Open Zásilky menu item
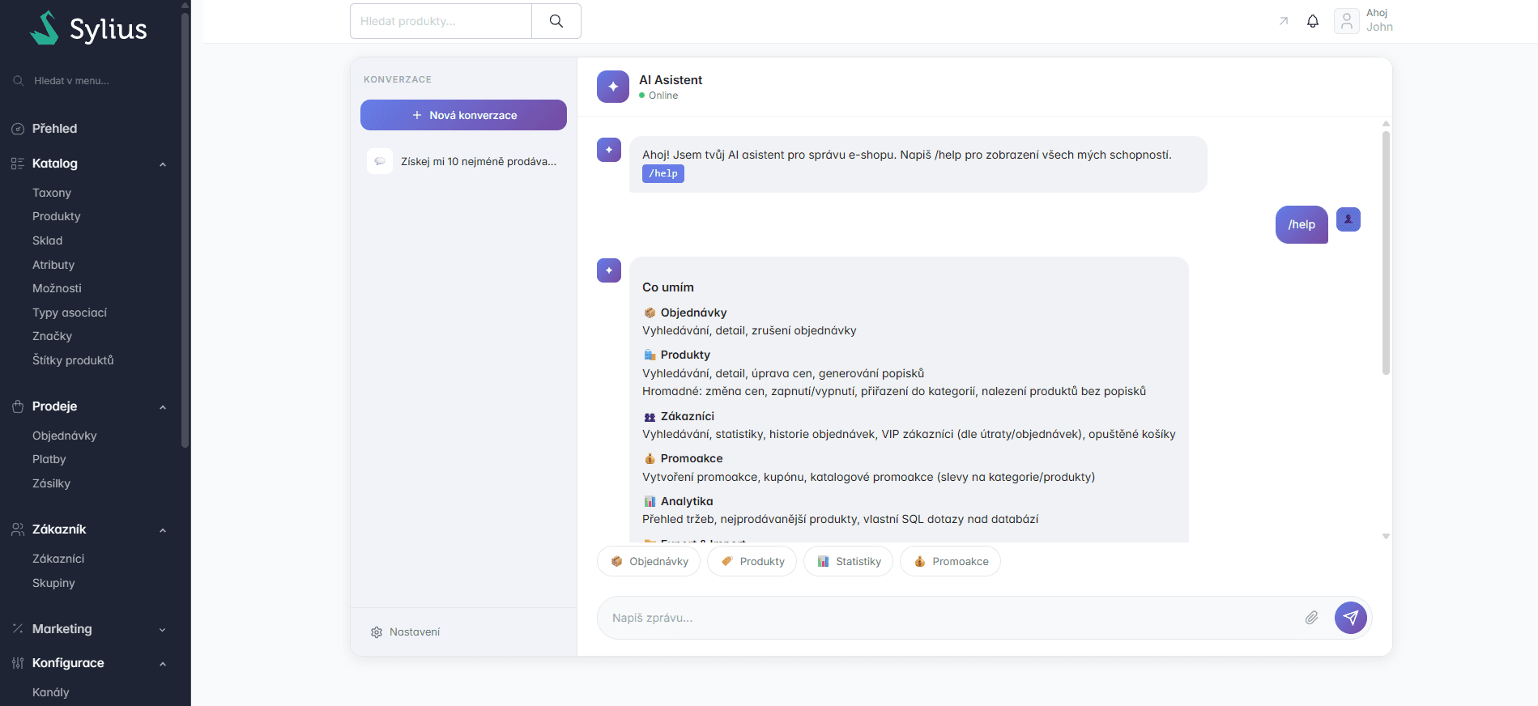 [52, 483]
